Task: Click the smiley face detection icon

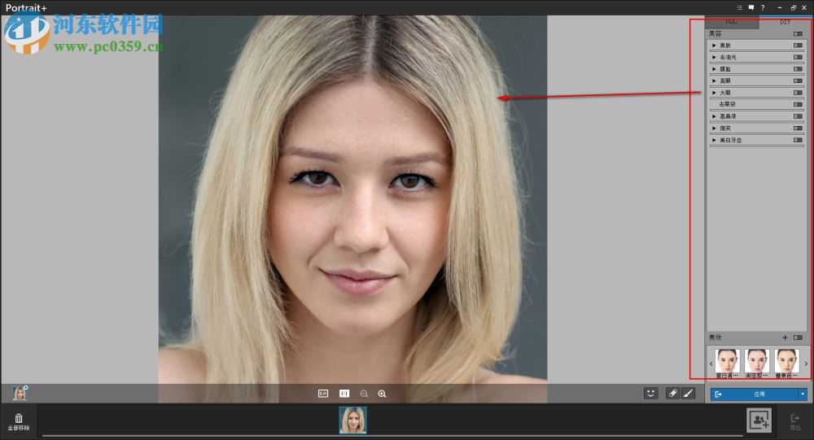Action: click(x=650, y=394)
